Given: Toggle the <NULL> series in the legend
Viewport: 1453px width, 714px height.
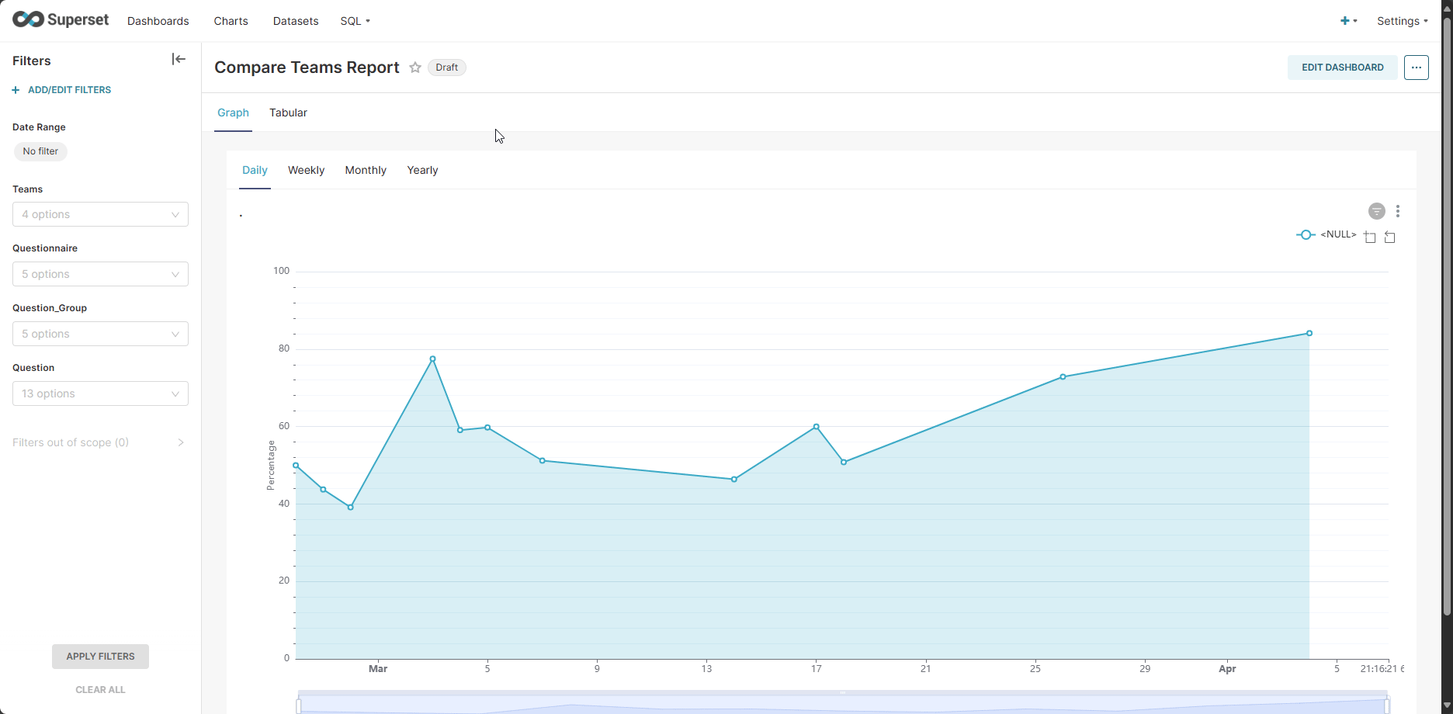Looking at the screenshot, I should point(1326,234).
